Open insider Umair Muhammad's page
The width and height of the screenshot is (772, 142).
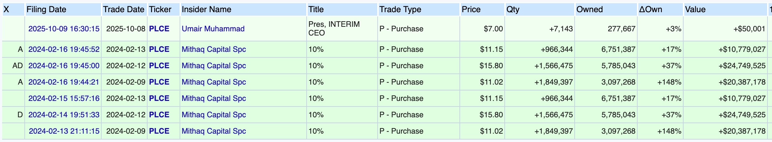click(x=213, y=29)
